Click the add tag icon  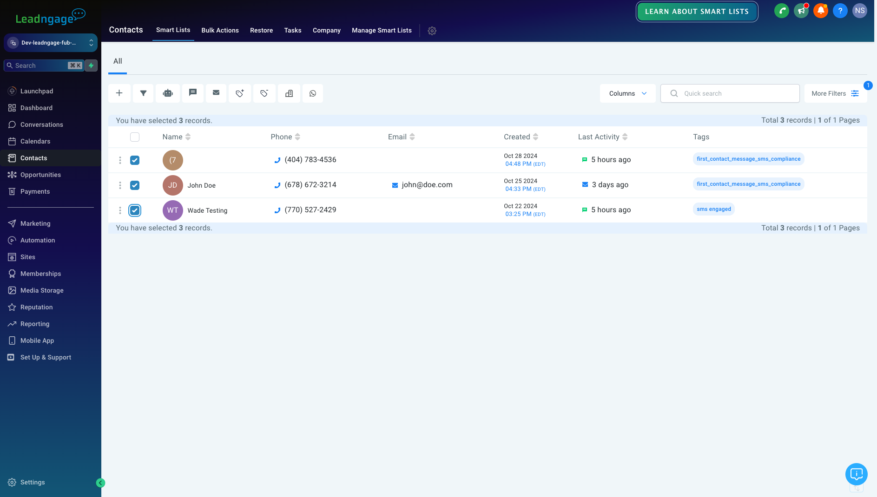tap(240, 93)
